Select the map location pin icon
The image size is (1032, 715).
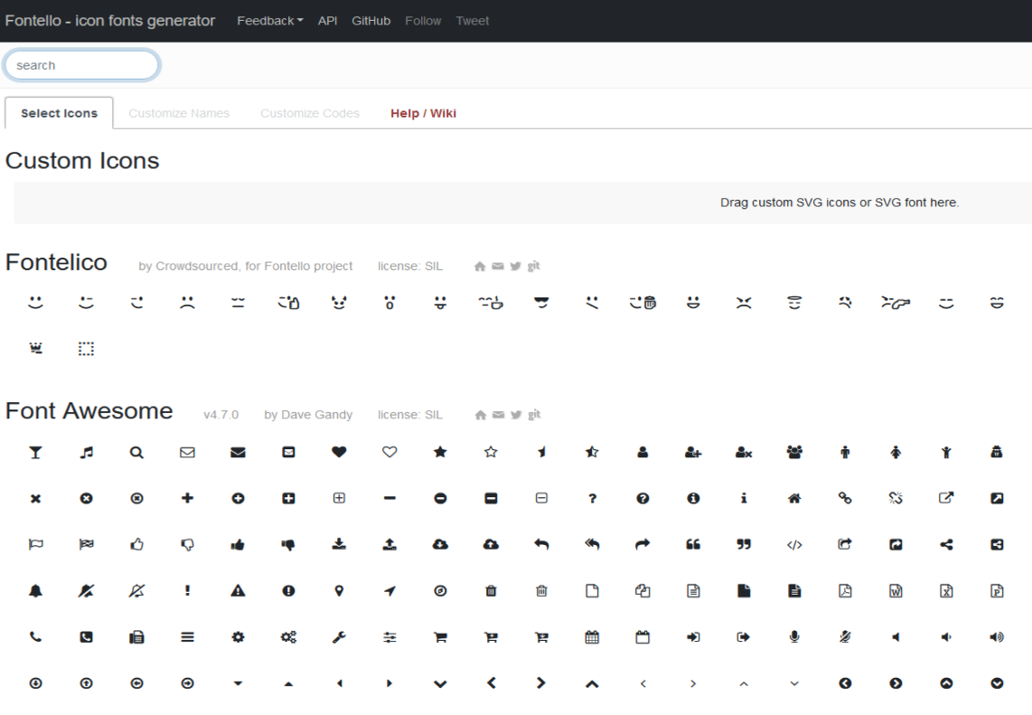click(x=339, y=590)
